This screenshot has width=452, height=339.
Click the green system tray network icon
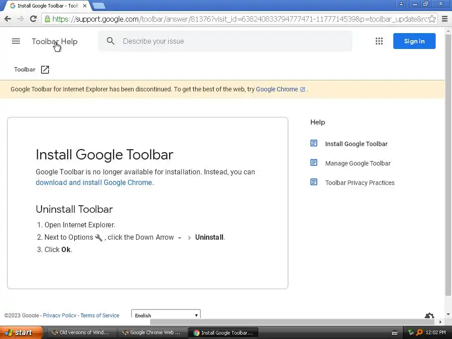tap(411, 332)
